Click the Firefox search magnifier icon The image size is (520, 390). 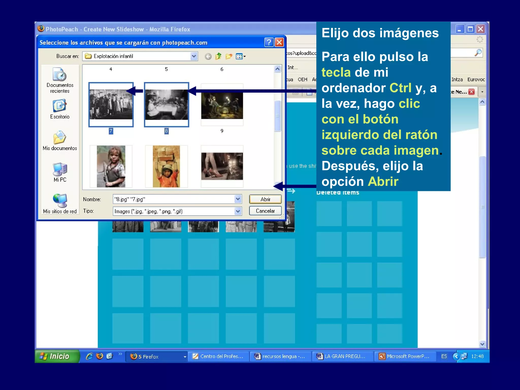point(478,53)
